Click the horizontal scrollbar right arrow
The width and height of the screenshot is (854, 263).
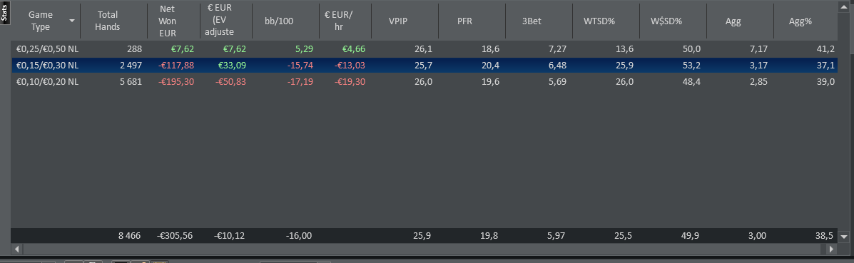(x=830, y=249)
